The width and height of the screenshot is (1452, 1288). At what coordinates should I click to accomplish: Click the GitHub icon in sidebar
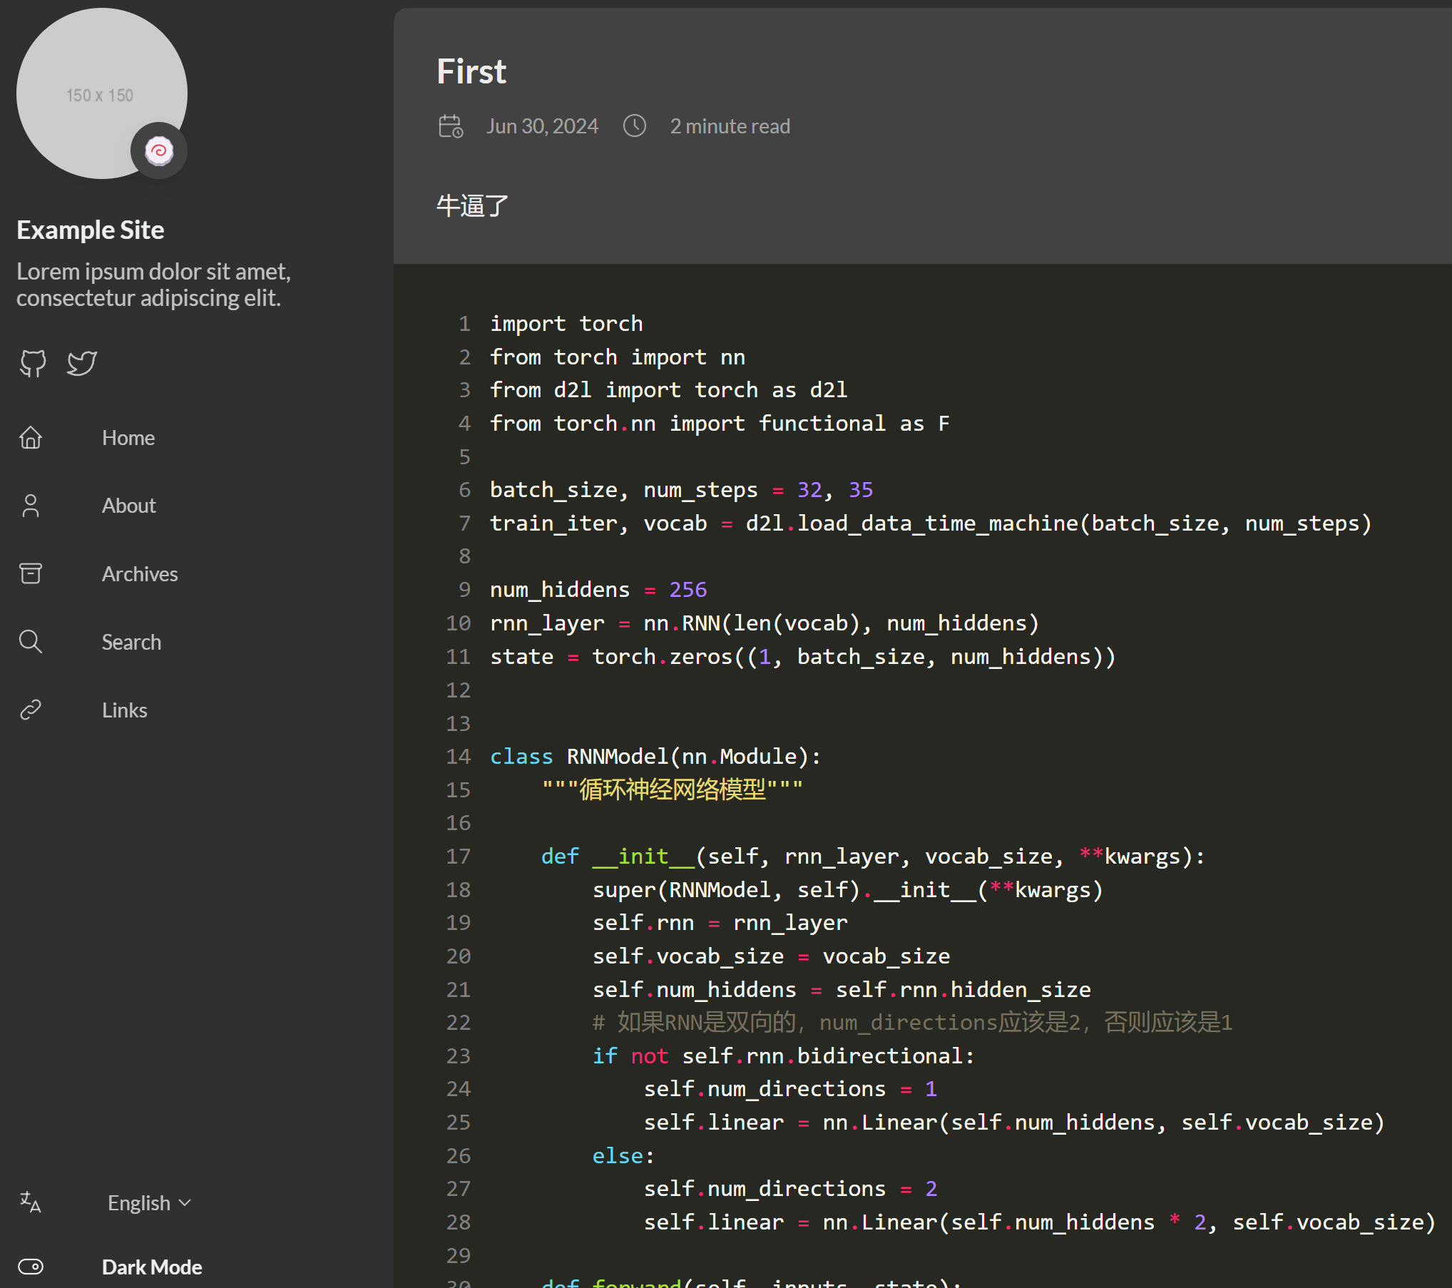tap(32, 363)
